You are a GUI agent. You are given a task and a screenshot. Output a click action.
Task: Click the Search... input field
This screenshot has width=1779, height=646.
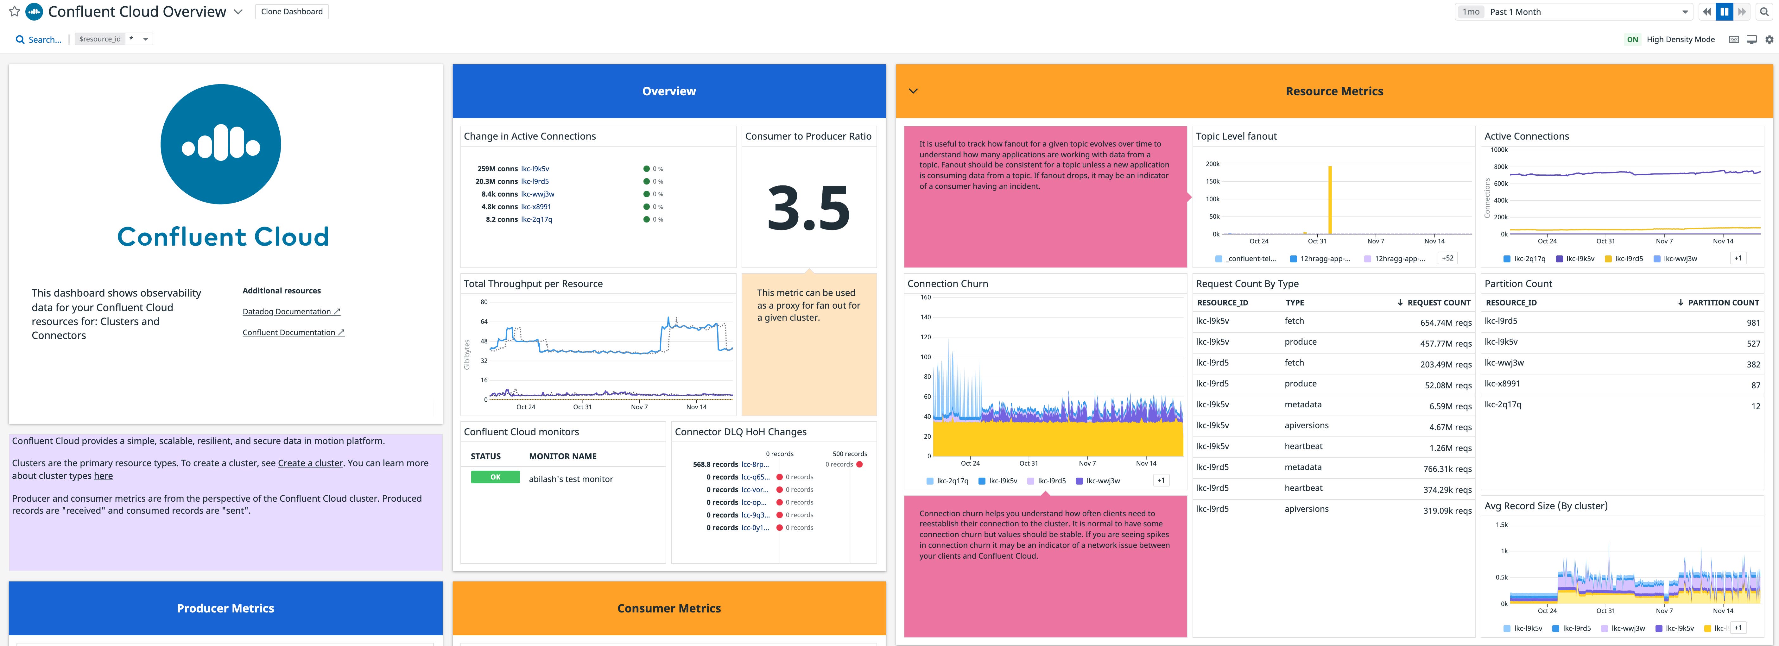[x=45, y=39]
